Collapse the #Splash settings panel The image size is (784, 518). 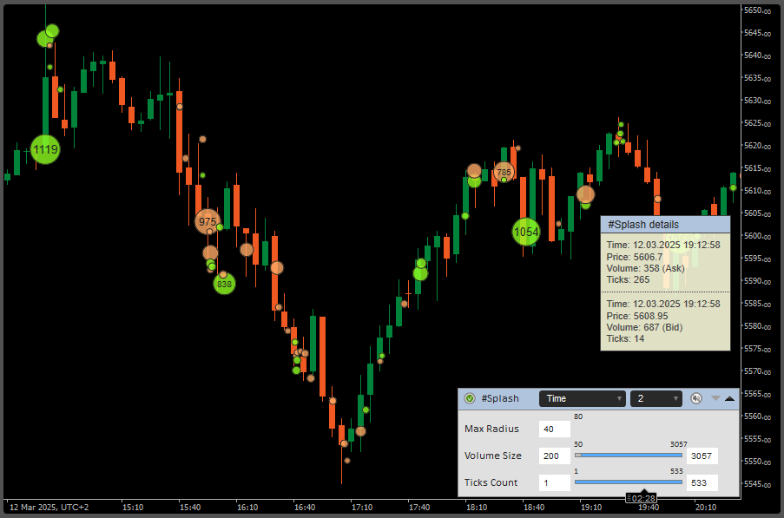[730, 398]
